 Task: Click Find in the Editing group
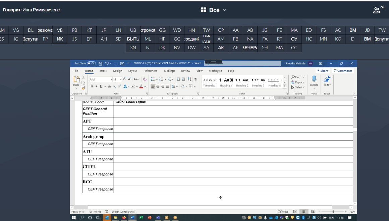tap(296, 77)
